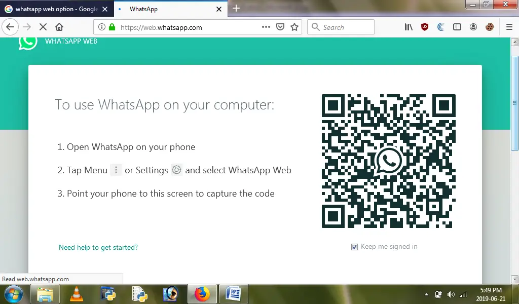Open the volume control in tray

[x=451, y=294]
